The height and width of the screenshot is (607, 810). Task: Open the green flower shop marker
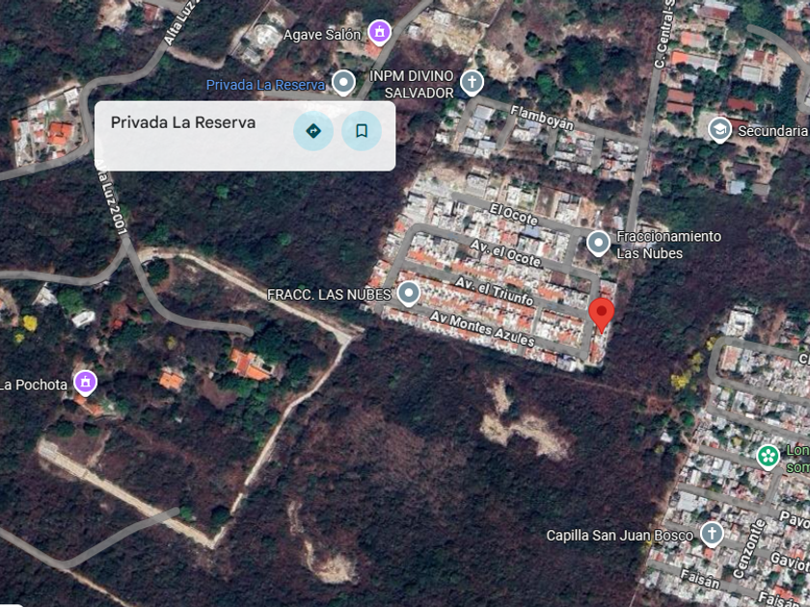coord(769,457)
